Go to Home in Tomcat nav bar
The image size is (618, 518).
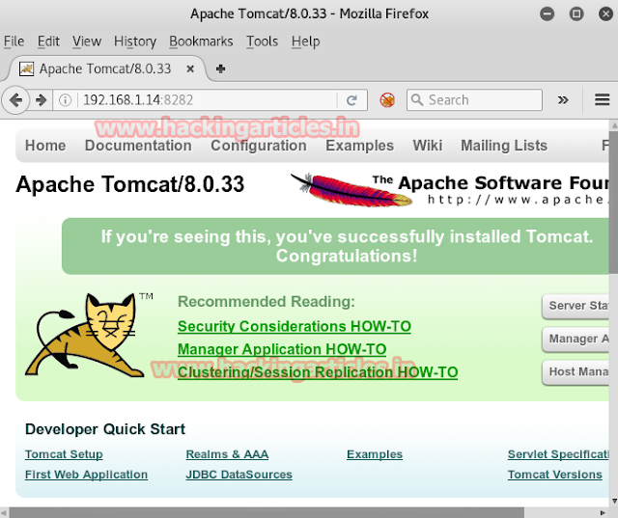[45, 146]
